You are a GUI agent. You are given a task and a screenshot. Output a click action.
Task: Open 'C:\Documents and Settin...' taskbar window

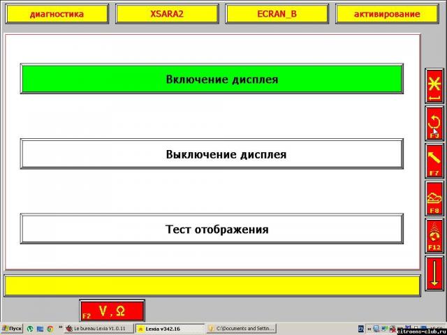[x=241, y=329]
